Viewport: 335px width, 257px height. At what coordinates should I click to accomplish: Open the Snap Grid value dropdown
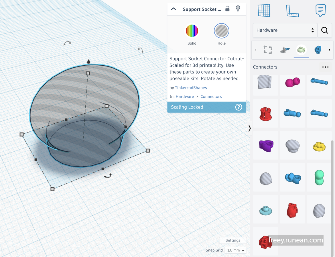coord(235,250)
